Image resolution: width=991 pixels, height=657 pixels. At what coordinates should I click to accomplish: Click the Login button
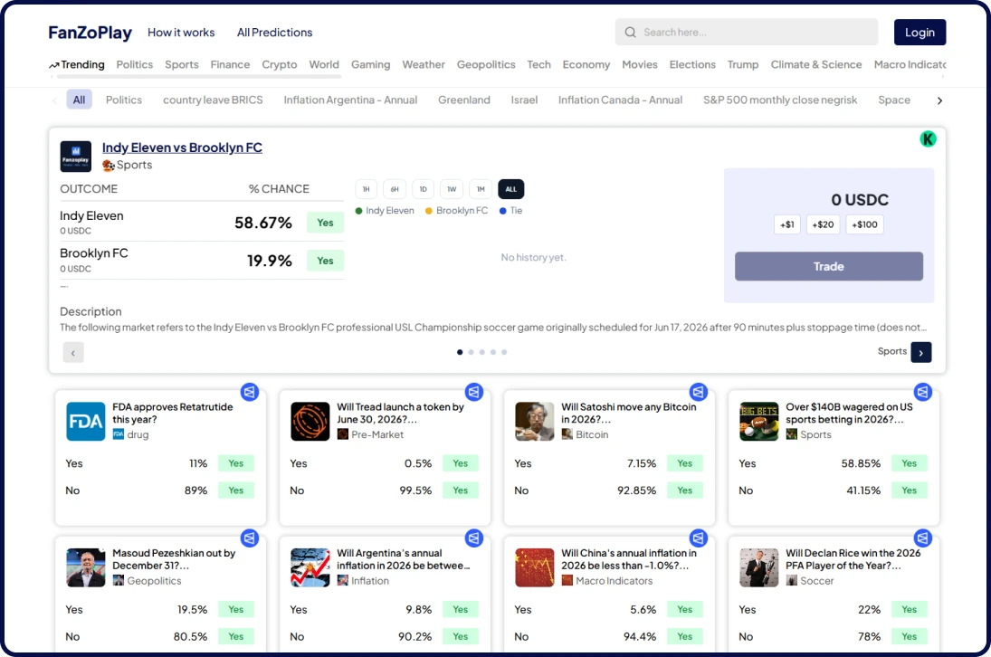(920, 33)
